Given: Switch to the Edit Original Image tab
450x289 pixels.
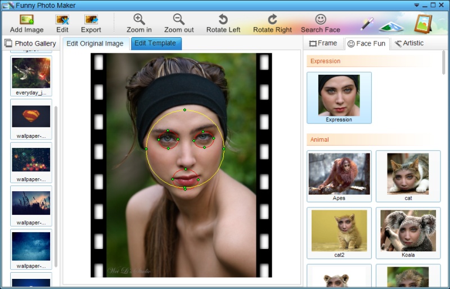Looking at the screenshot, I should point(95,44).
